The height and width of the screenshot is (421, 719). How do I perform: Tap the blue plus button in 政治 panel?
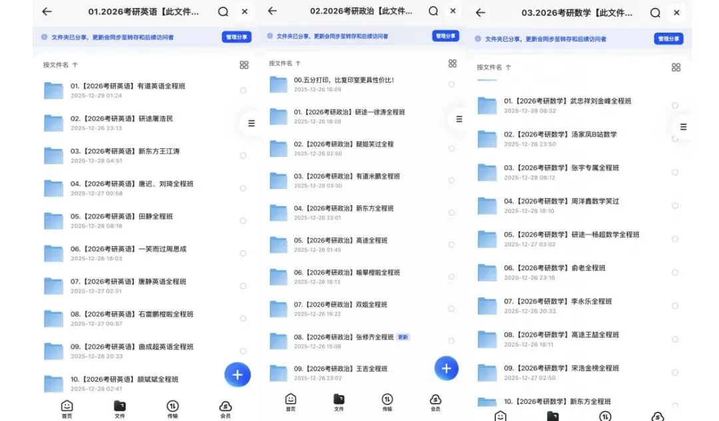coord(446,368)
